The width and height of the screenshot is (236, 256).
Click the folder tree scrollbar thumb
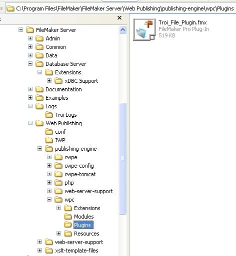(x=123, y=159)
